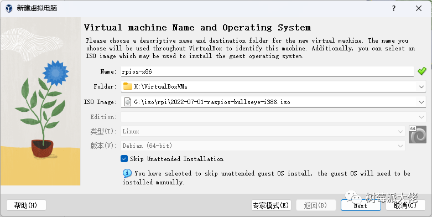
Task: Switch to 专家模式(E) expert mode
Action: pos(271,205)
